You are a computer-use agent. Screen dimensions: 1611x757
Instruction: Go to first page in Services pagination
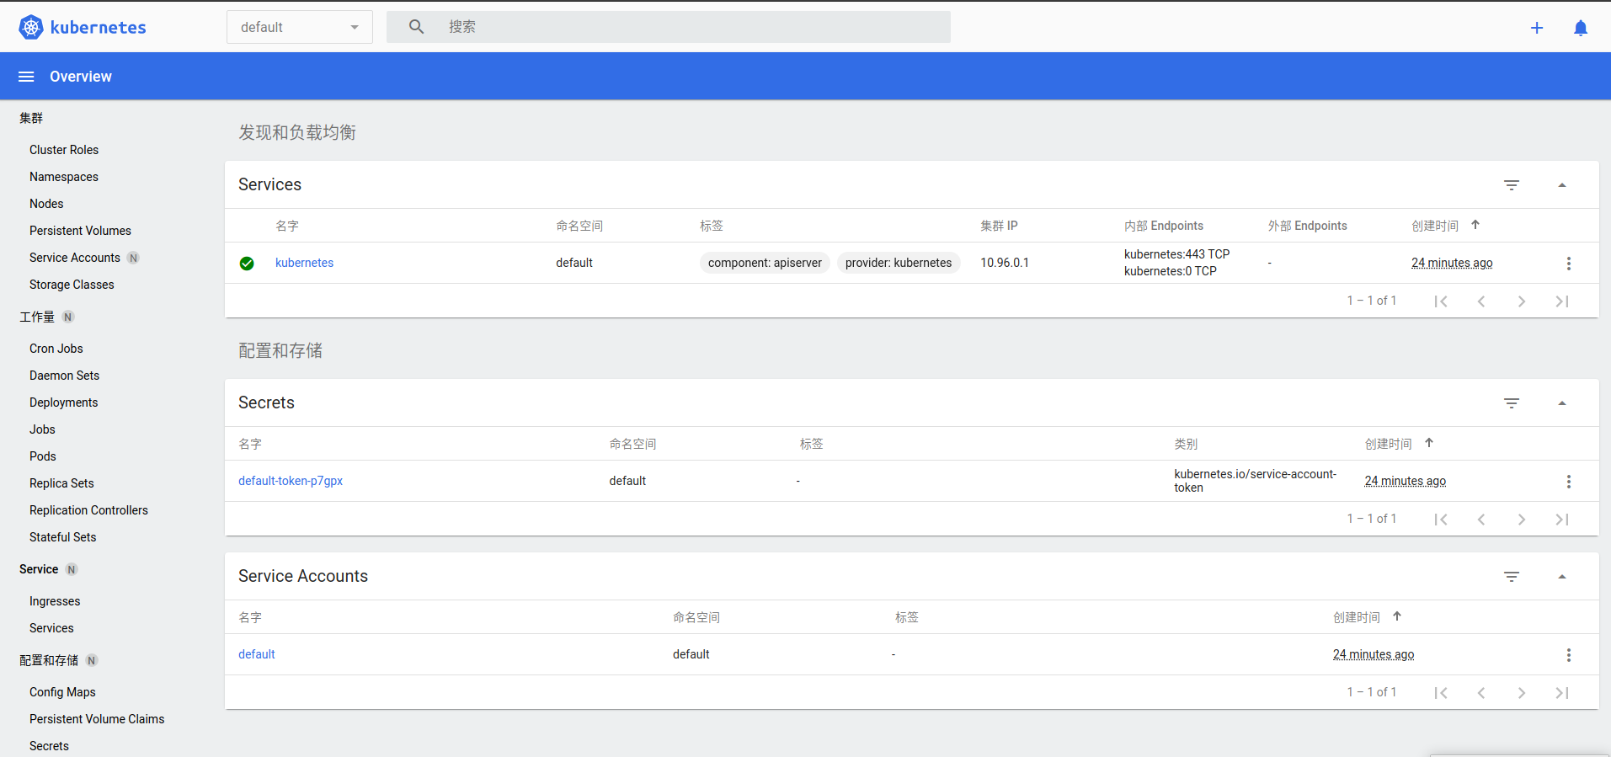pos(1441,301)
